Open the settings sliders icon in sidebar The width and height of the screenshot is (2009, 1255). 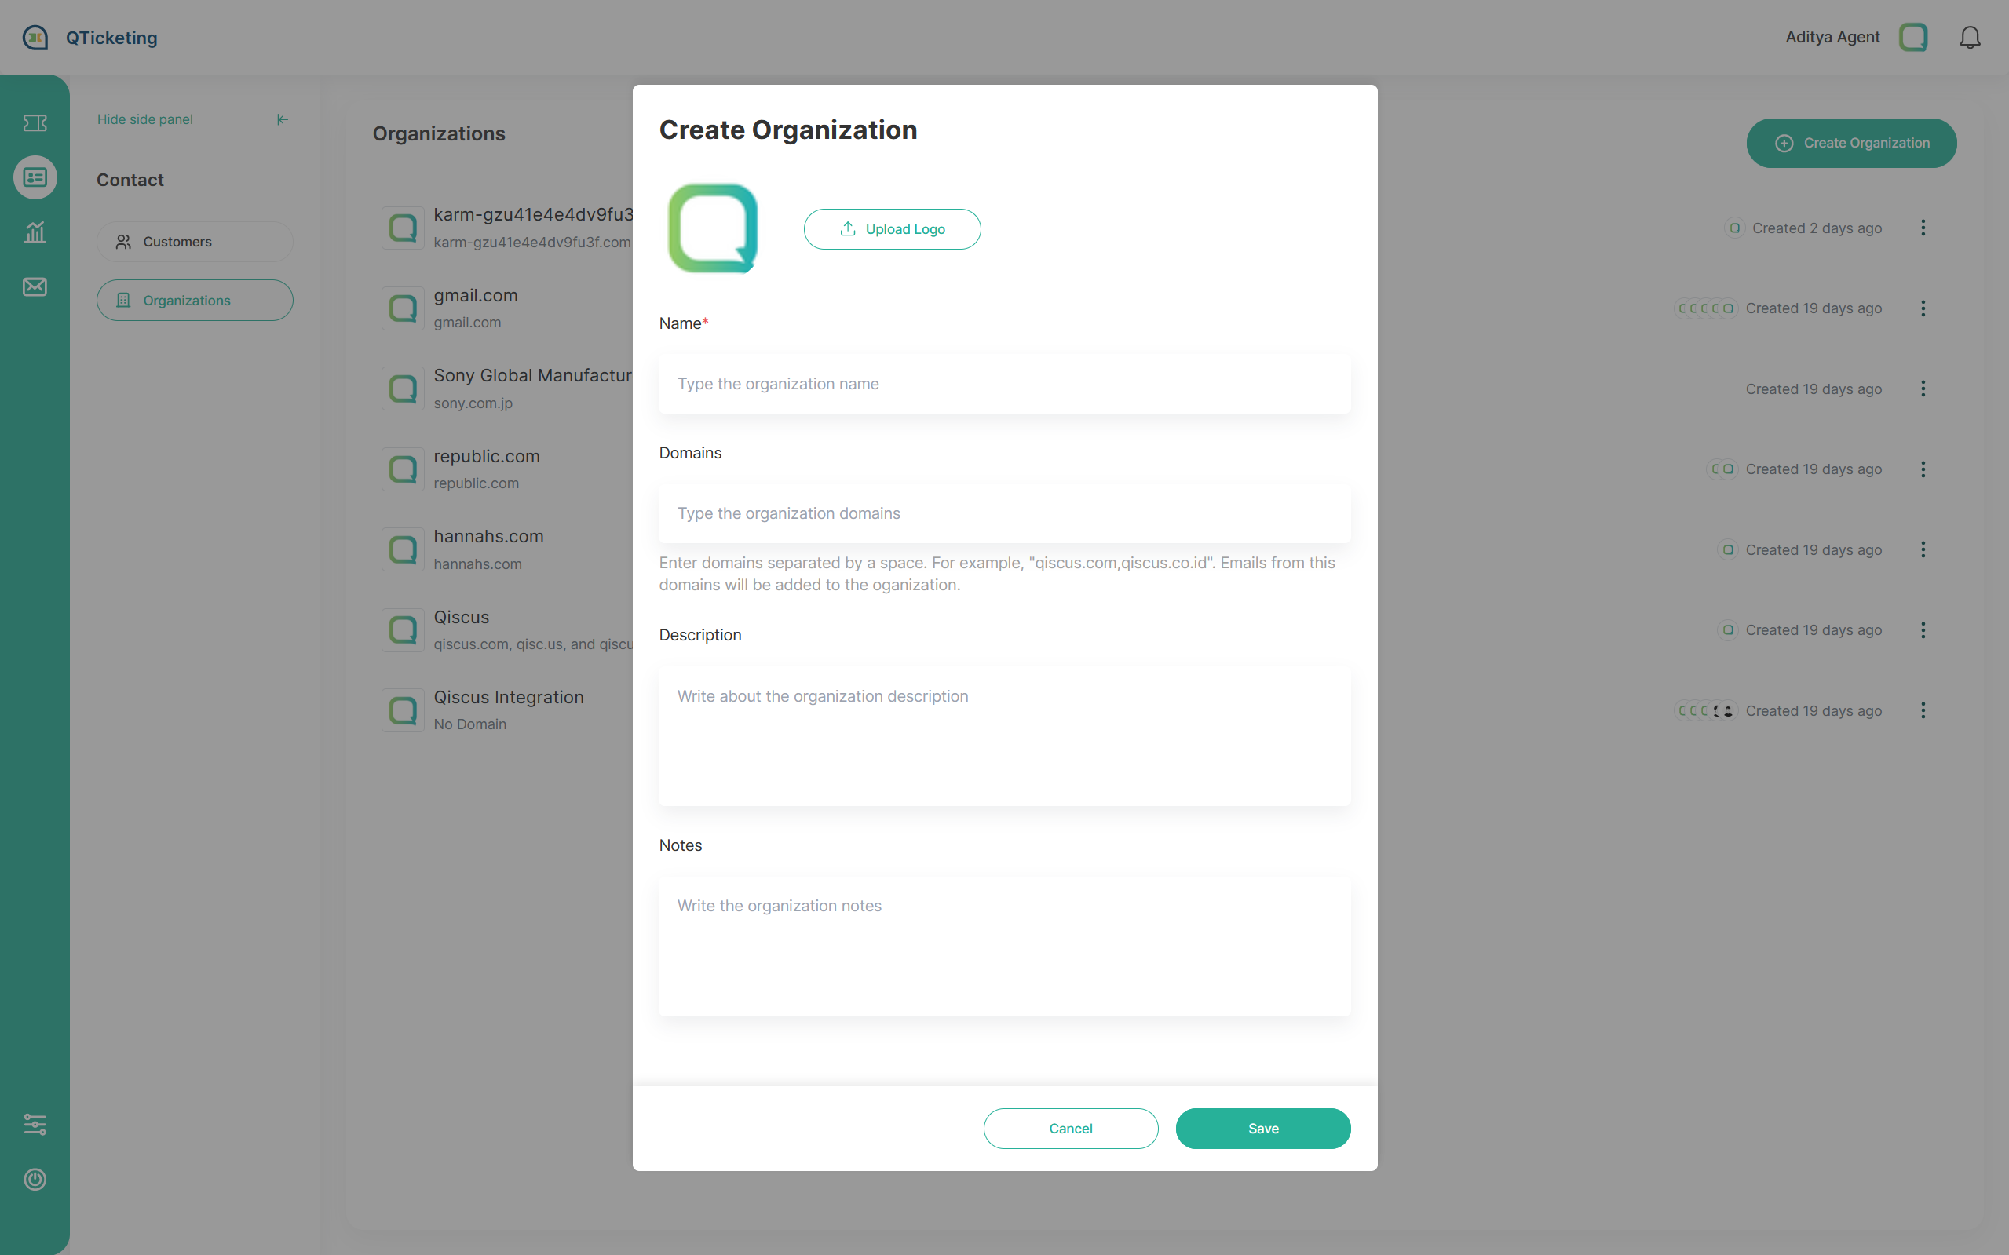[x=35, y=1125]
